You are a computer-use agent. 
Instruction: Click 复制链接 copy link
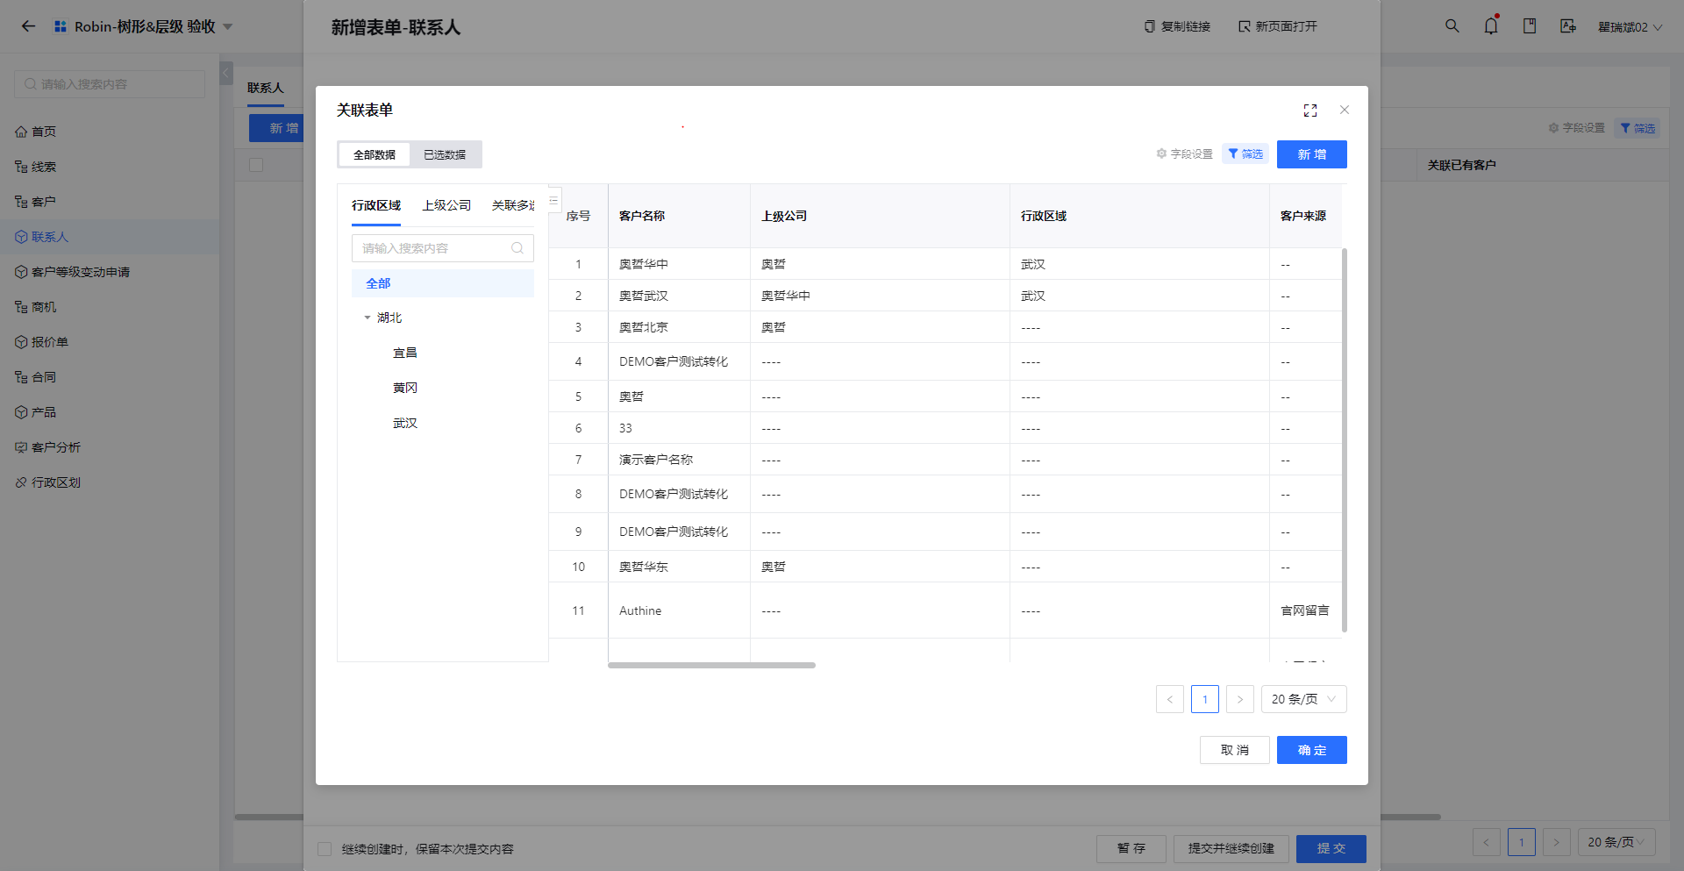click(1177, 26)
